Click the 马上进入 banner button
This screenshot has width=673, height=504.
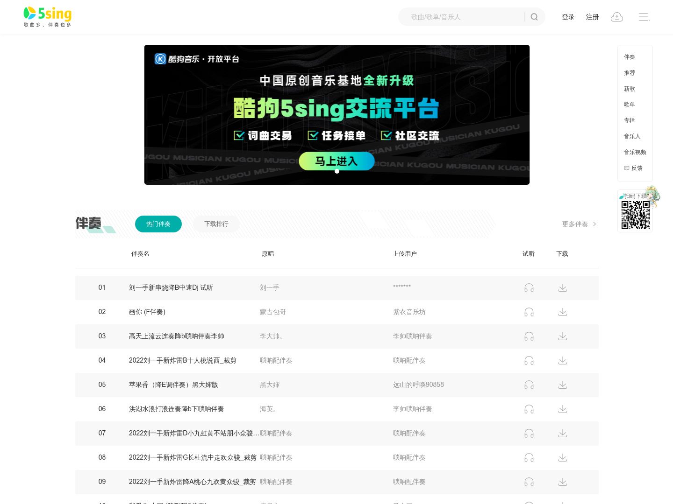pos(336,161)
